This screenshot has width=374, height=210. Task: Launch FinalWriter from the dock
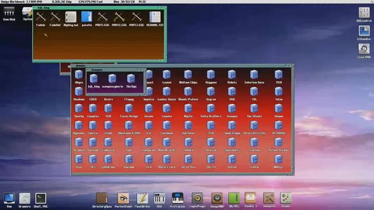point(143,198)
